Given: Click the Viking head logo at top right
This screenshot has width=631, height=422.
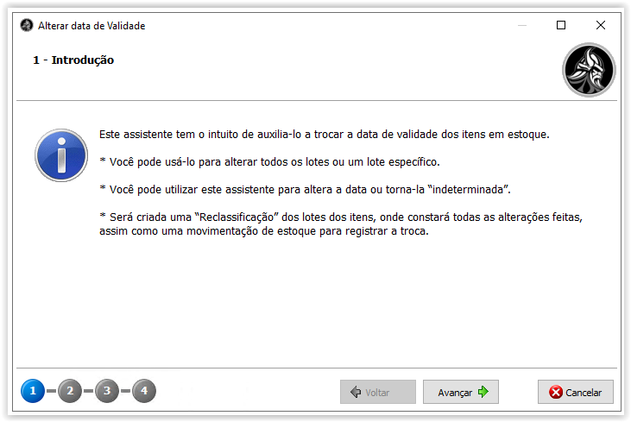Looking at the screenshot, I should coord(589,70).
